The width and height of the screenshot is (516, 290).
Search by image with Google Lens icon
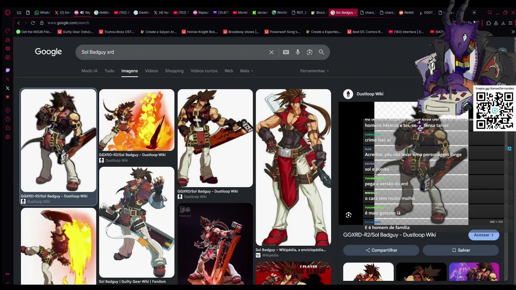click(x=310, y=52)
